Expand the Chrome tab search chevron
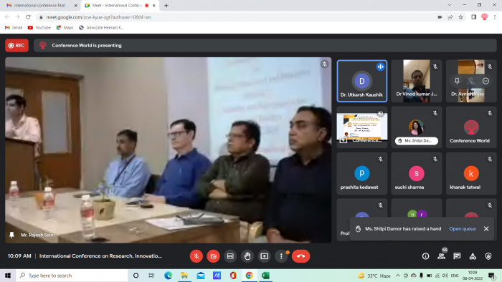This screenshot has height=282, width=502. coord(450,5)
